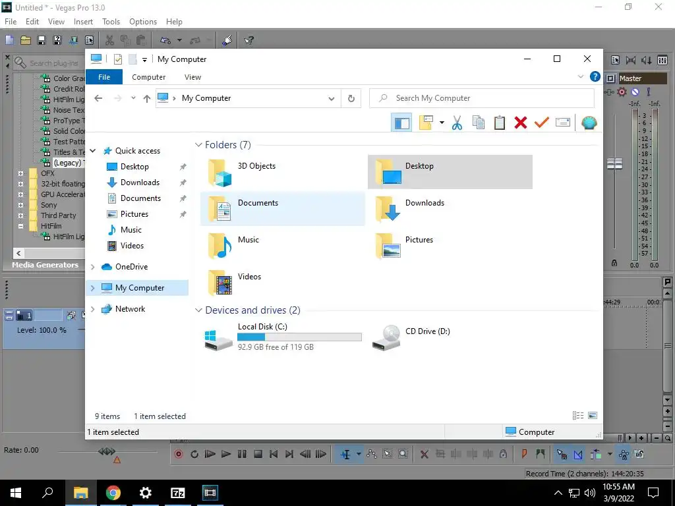Viewport: 675px width, 506px height.
Task: Open the Auto Ripple mode dropdown arrow
Action: click(610, 454)
